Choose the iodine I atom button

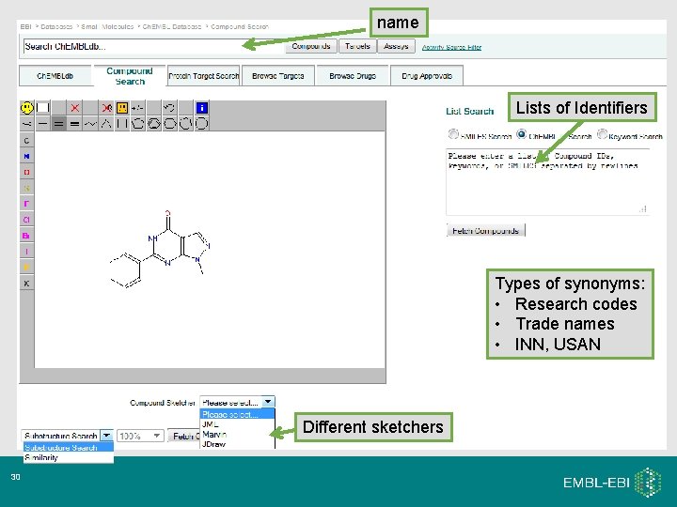tap(26, 252)
